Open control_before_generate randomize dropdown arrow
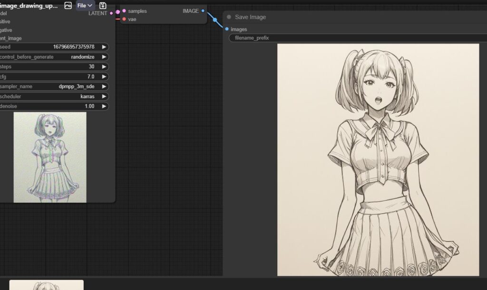Viewport: 487px width, 290px height. 104,57
